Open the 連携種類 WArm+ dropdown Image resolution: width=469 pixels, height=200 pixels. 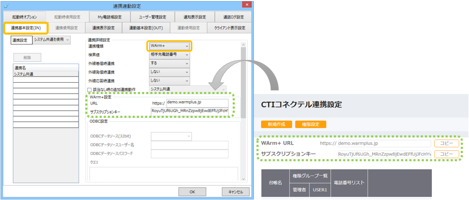[169, 47]
